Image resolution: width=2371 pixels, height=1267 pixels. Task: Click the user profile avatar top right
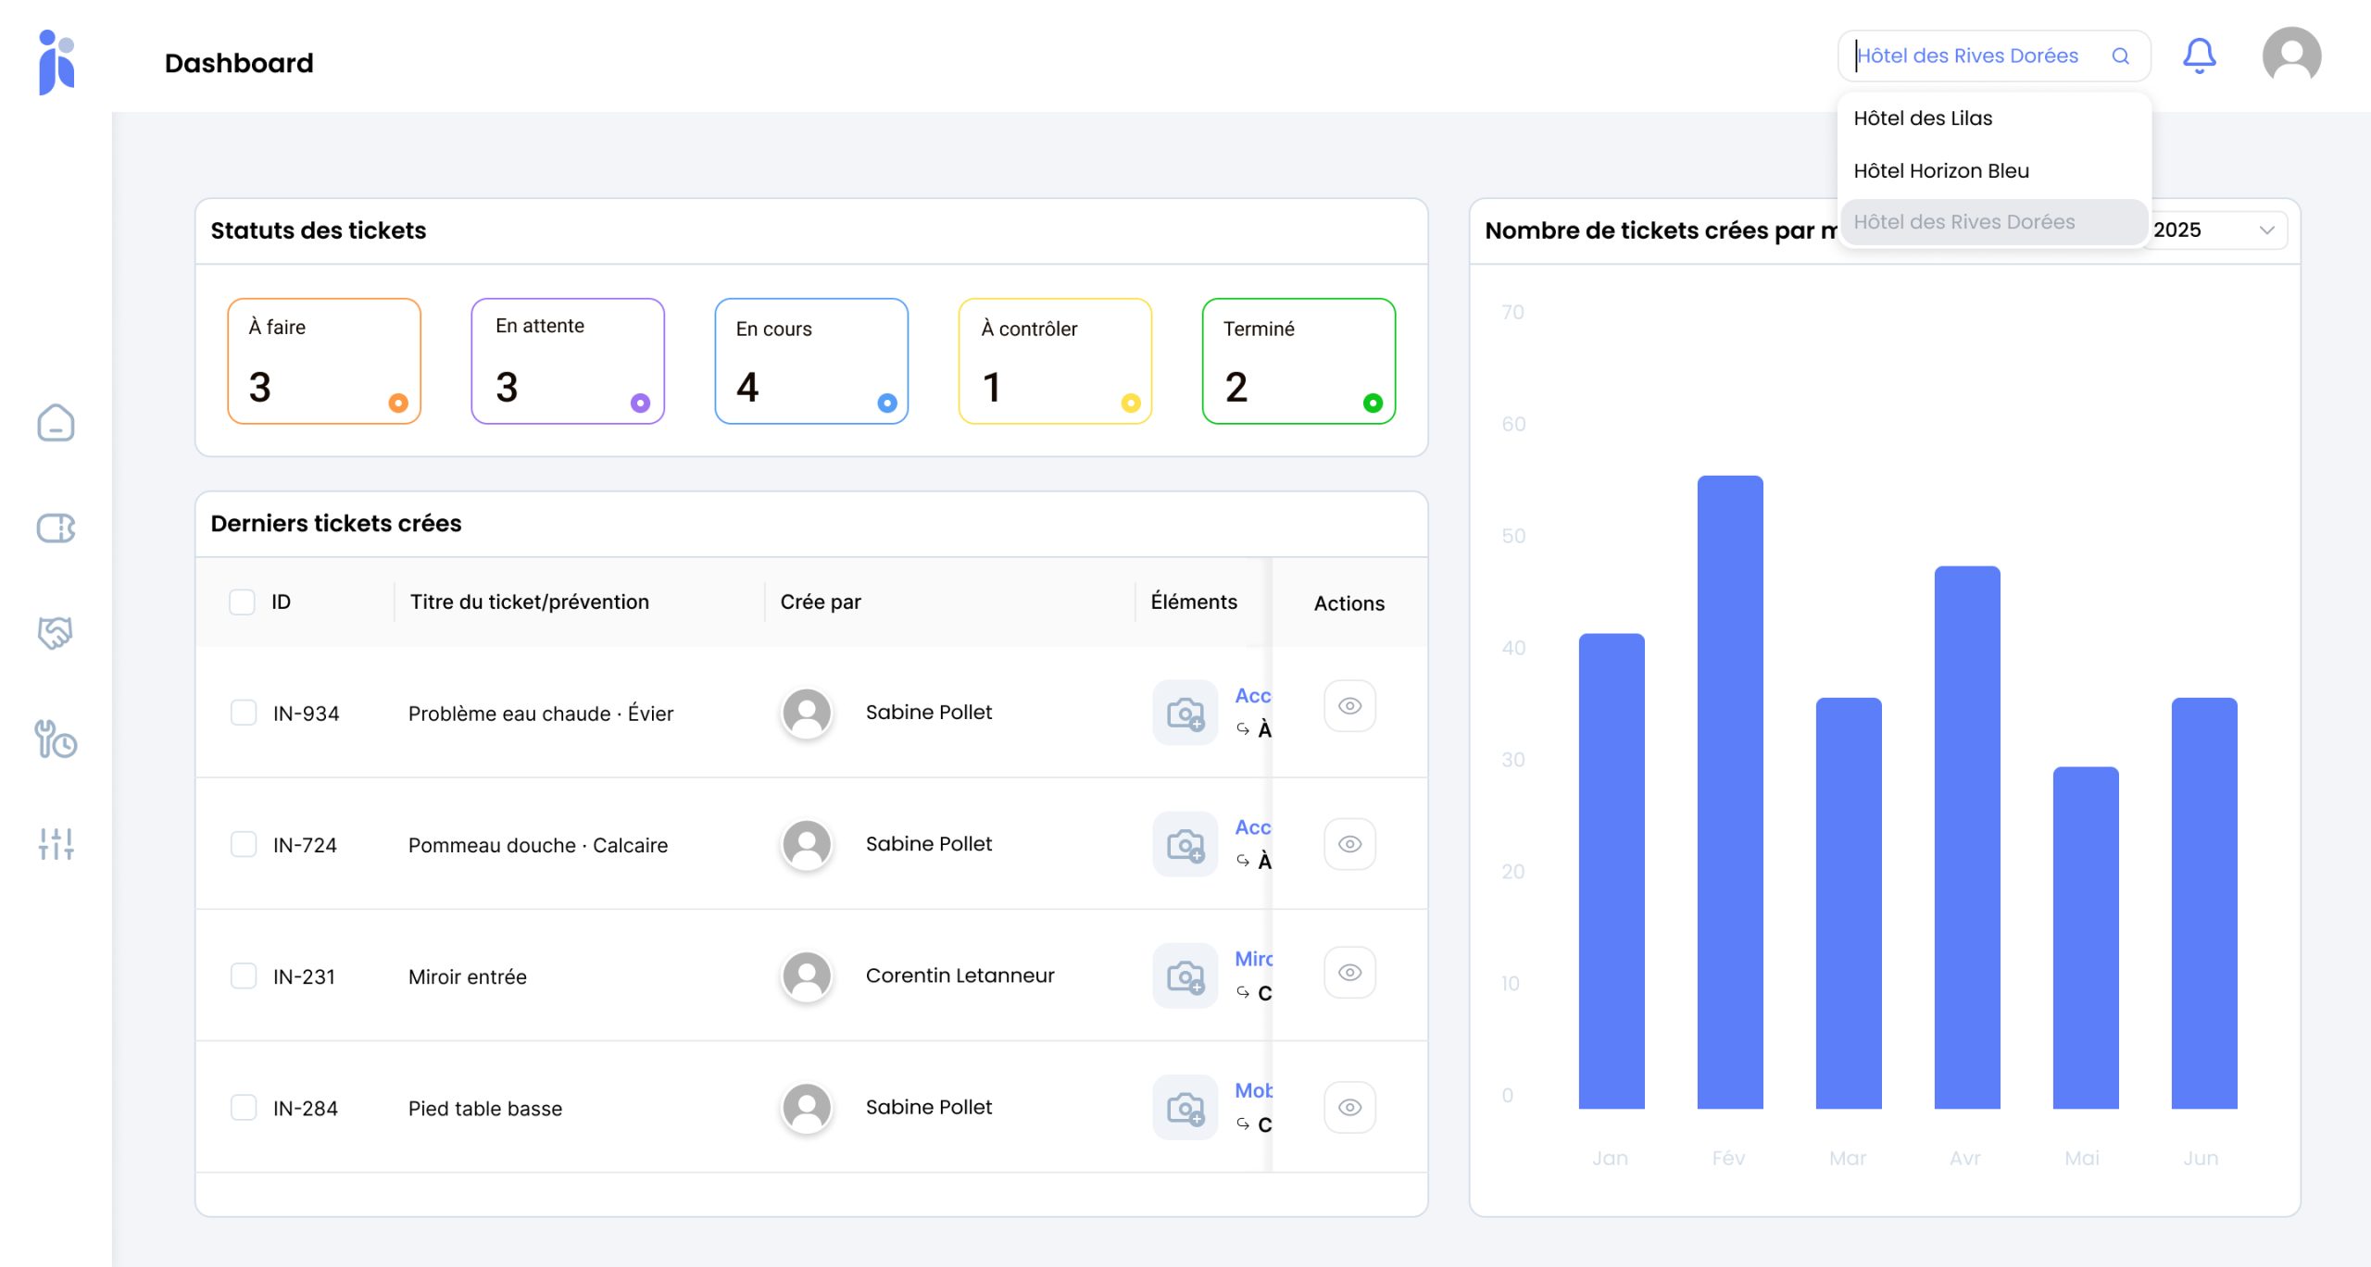(2290, 56)
